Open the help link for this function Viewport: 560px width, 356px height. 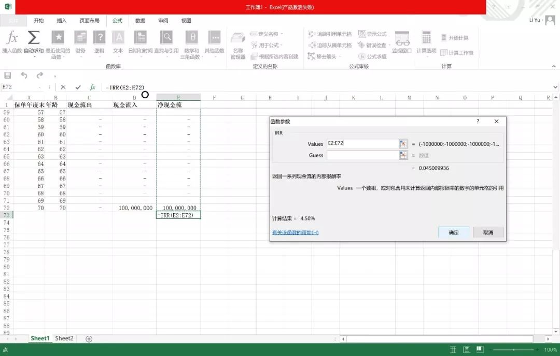point(296,232)
